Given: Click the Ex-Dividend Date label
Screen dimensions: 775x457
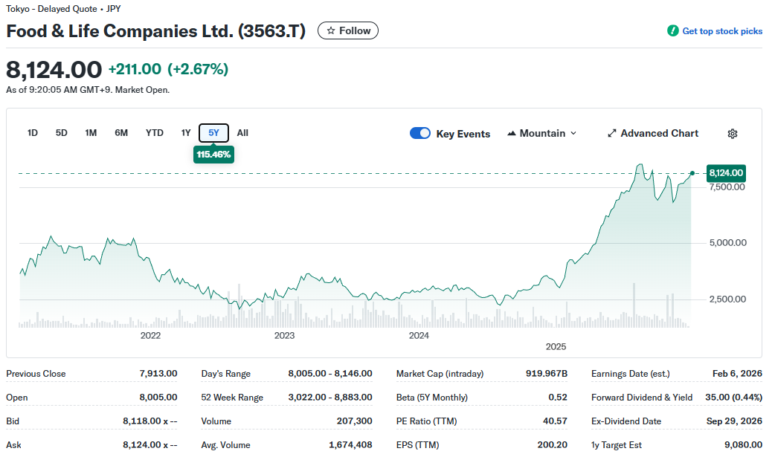Looking at the screenshot, I should click(626, 421).
